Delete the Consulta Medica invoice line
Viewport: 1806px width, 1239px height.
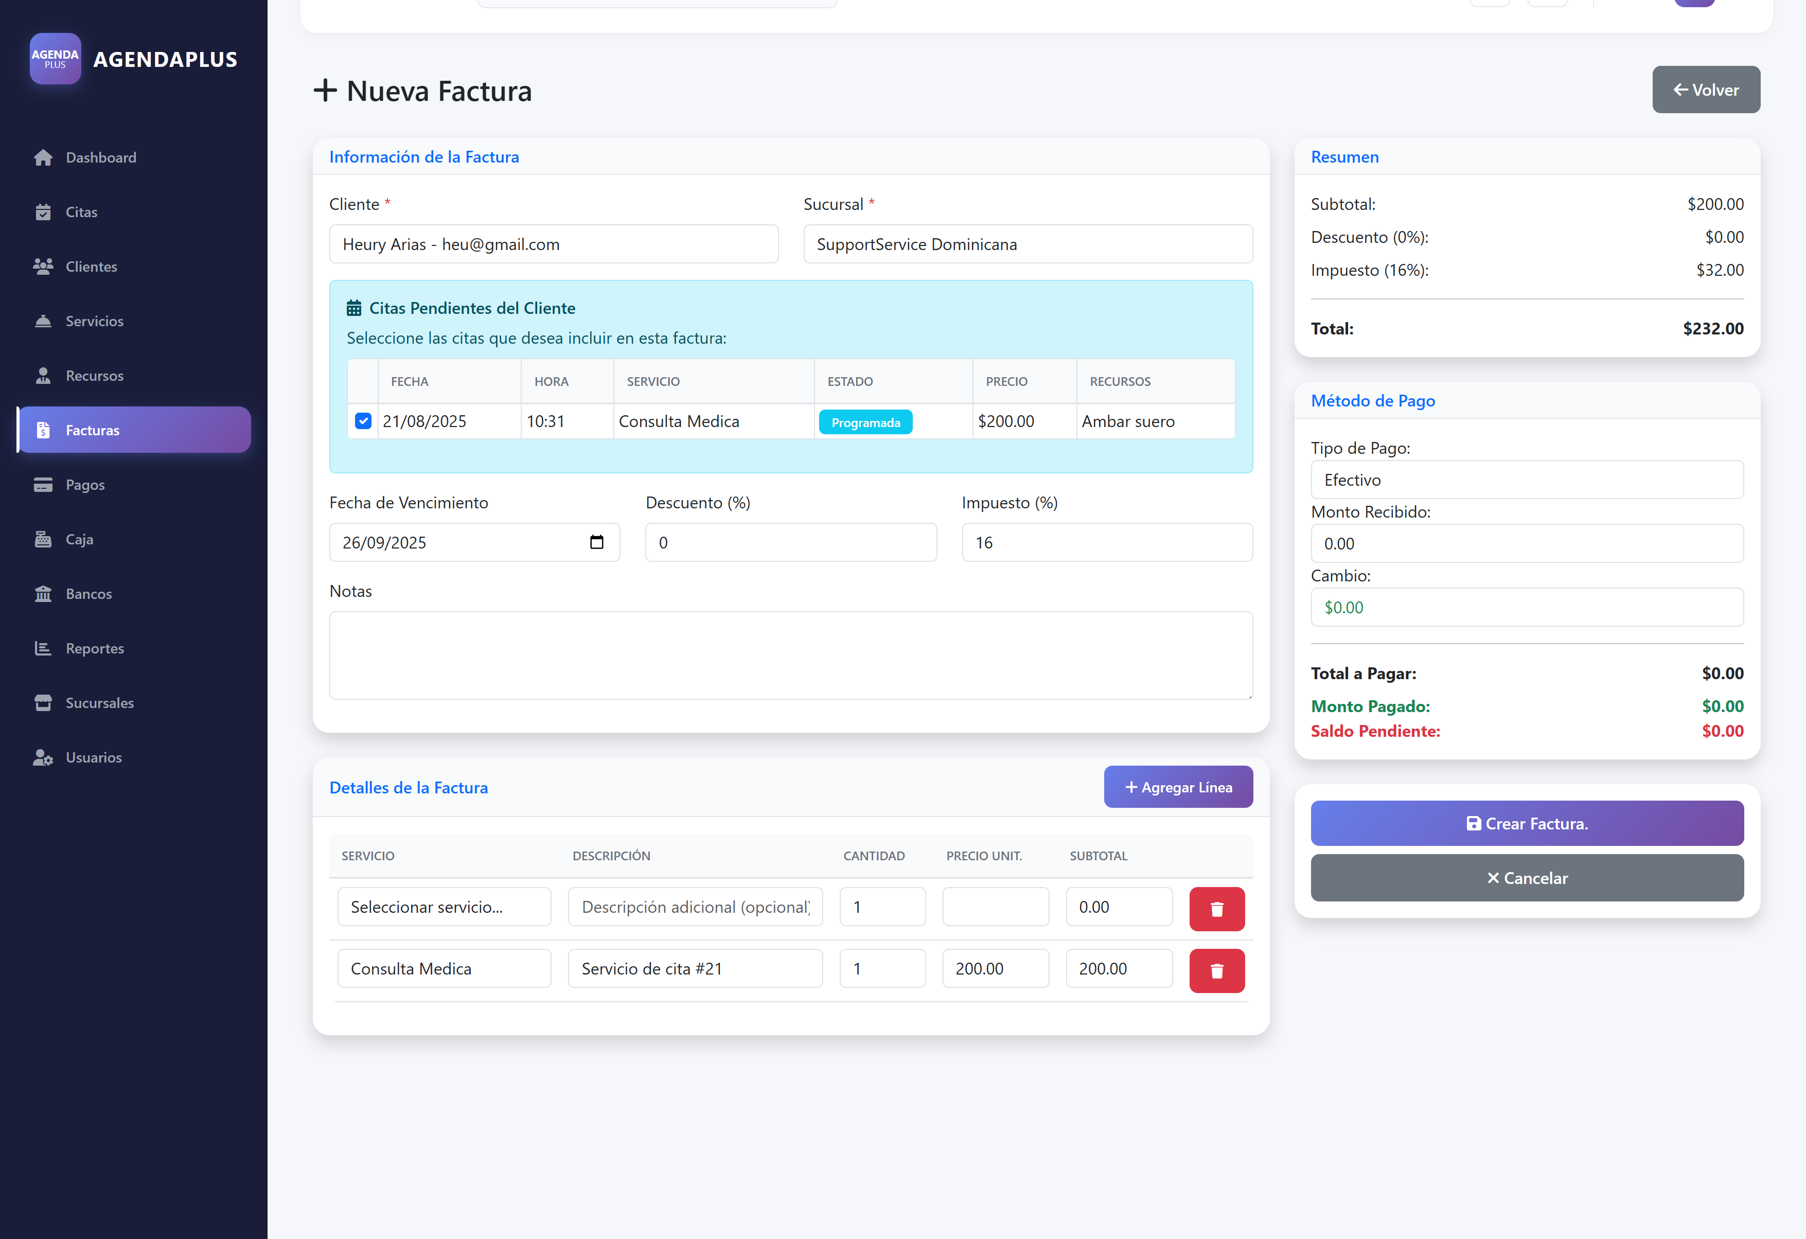coord(1216,970)
